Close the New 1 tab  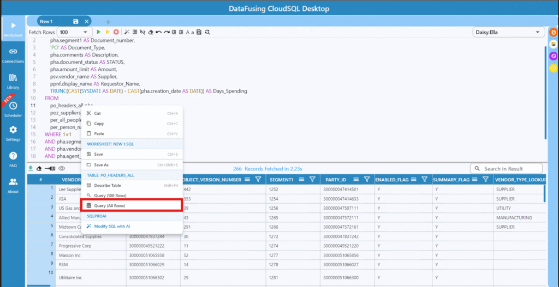(87, 22)
